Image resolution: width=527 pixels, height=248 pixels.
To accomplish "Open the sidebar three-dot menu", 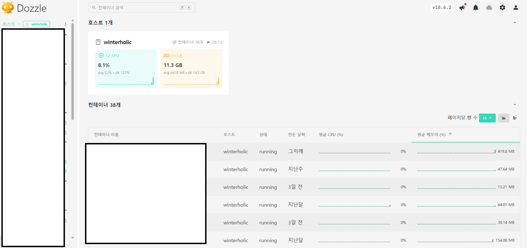I will pos(65,24).
